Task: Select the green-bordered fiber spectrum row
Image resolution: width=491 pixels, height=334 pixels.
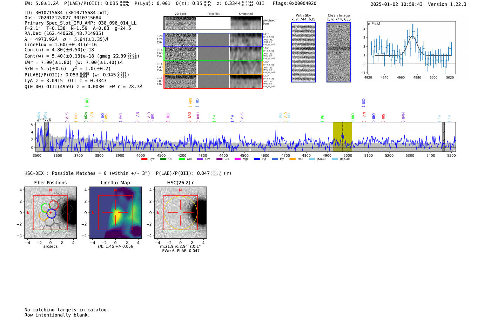Action: pyautogui.click(x=213, y=54)
